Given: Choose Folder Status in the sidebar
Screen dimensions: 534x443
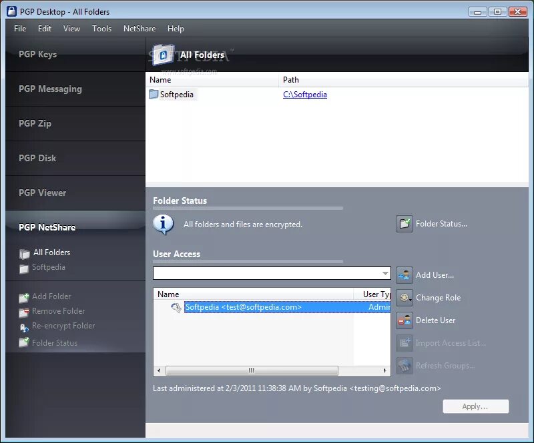Looking at the screenshot, I should point(55,342).
